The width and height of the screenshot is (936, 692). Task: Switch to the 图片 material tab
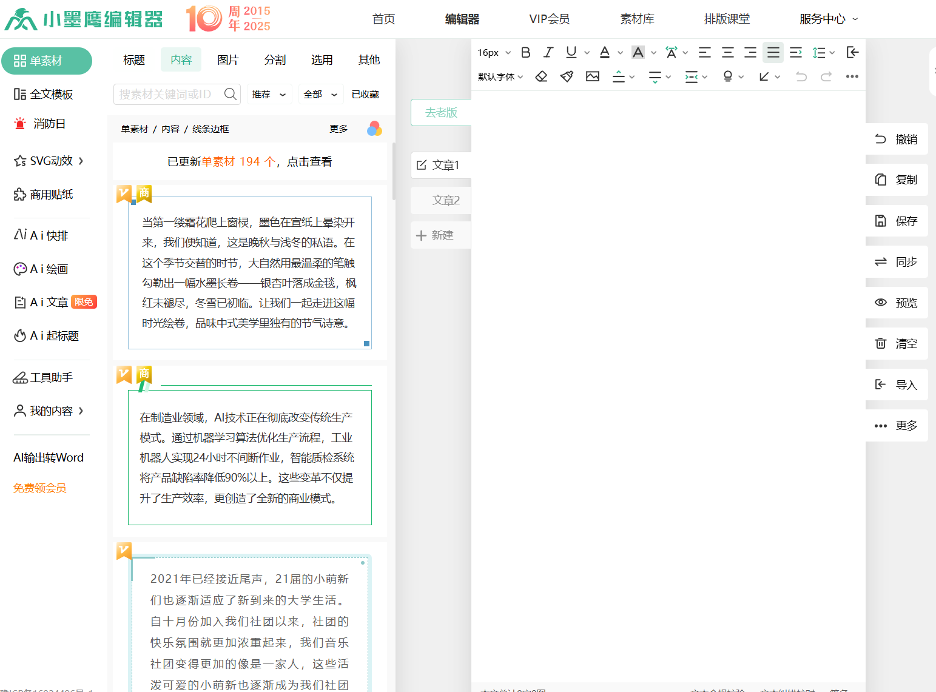point(227,60)
